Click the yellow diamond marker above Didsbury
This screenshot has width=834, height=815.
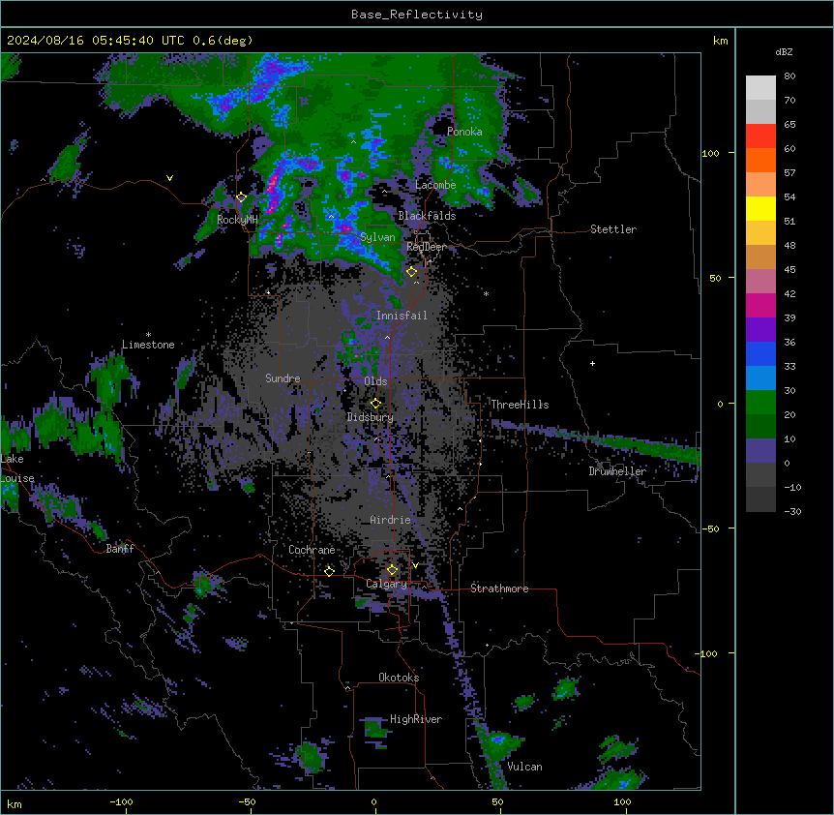(376, 403)
